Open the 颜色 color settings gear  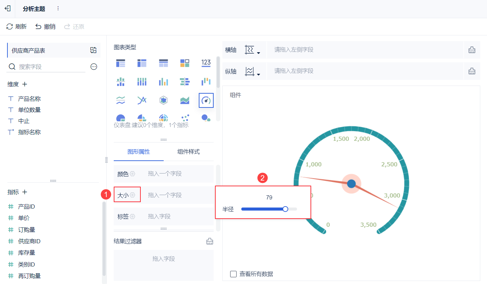[x=133, y=173]
